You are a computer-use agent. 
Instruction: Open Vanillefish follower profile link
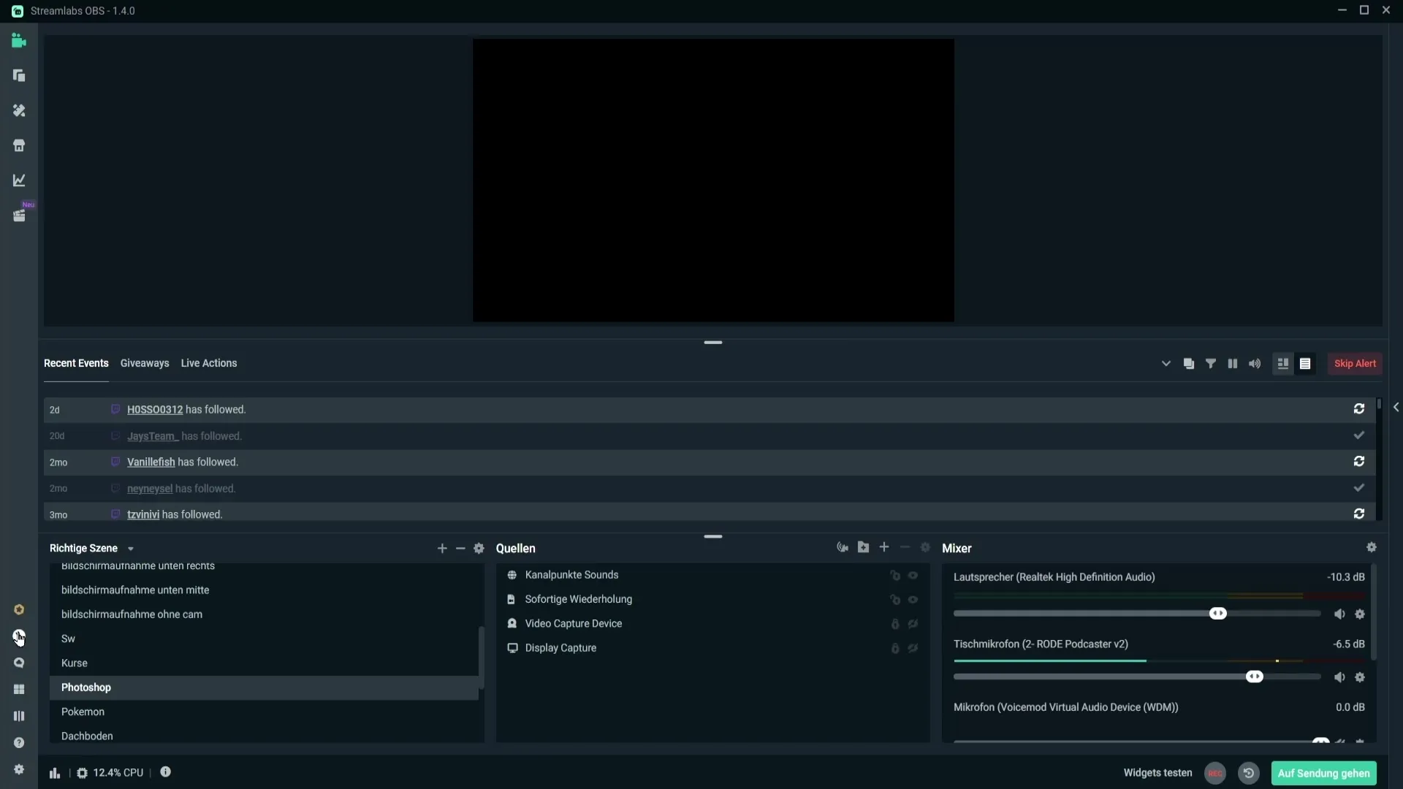(151, 462)
